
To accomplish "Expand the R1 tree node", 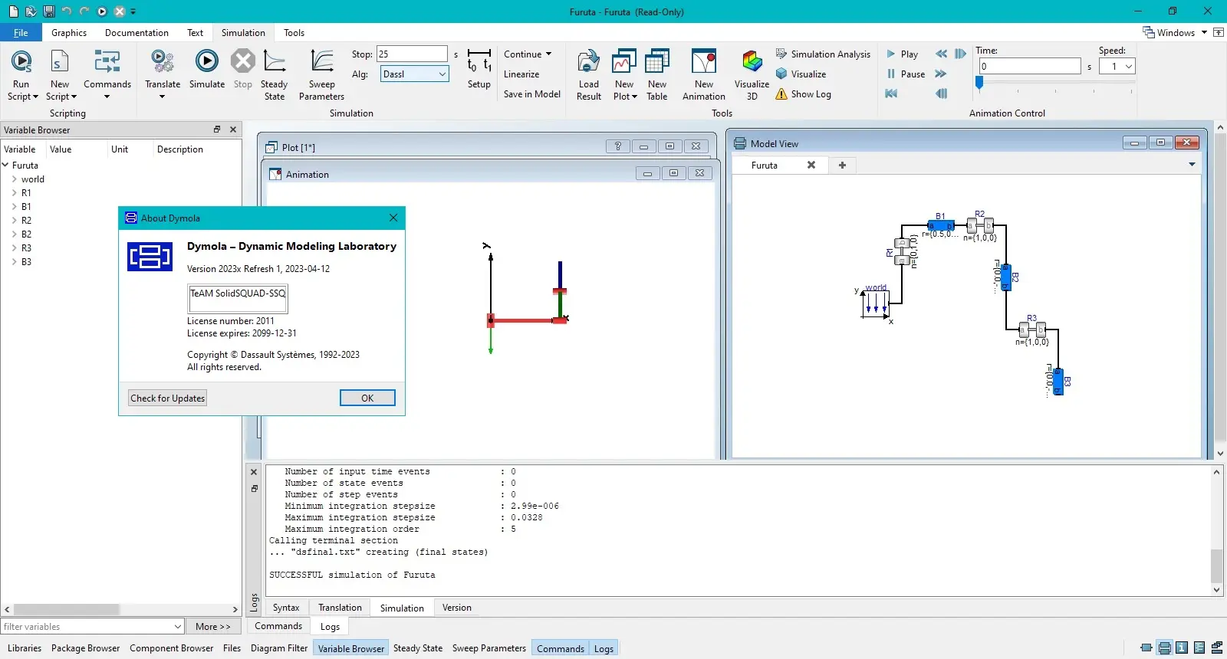I will [x=15, y=193].
